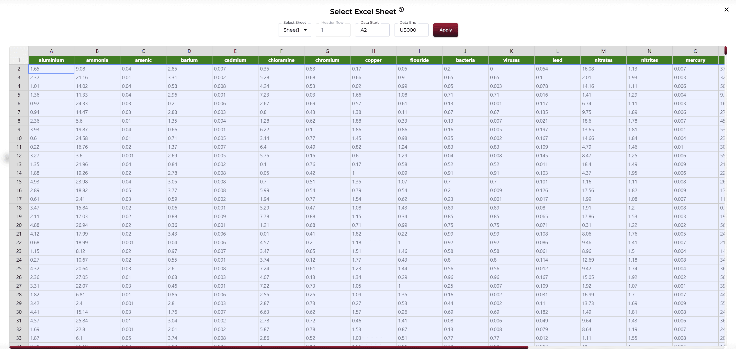Click ammonia cell with value 21.16
This screenshot has height=349, width=736.
tap(97, 78)
